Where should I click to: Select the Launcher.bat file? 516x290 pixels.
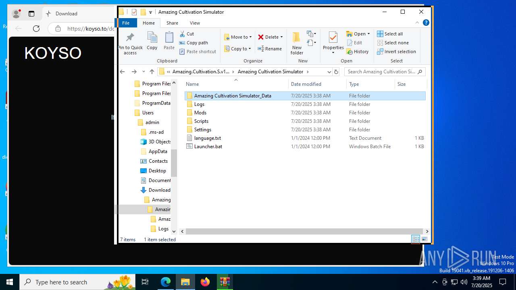(x=305, y=147)
